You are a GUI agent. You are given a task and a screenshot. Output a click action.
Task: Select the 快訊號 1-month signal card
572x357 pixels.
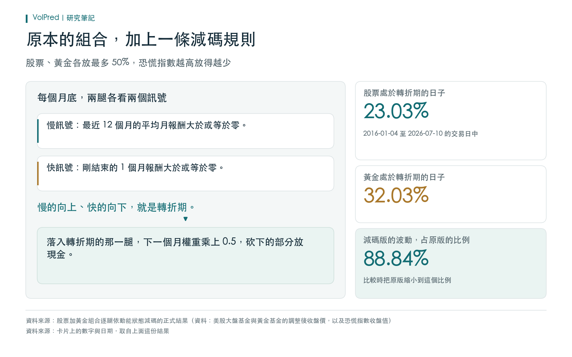186,174
